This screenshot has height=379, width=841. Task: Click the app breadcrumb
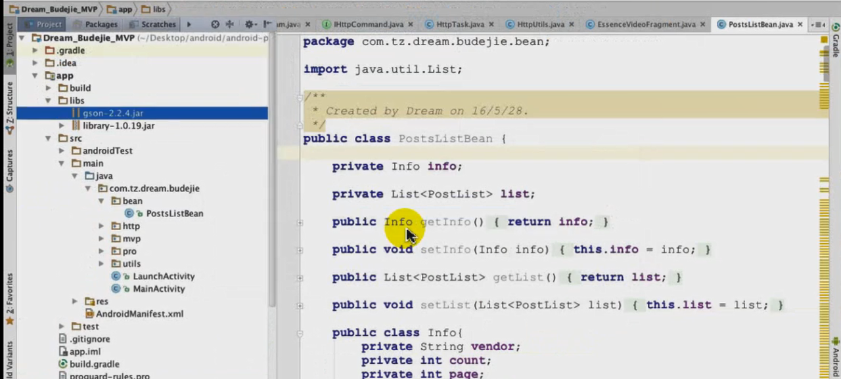click(x=120, y=9)
